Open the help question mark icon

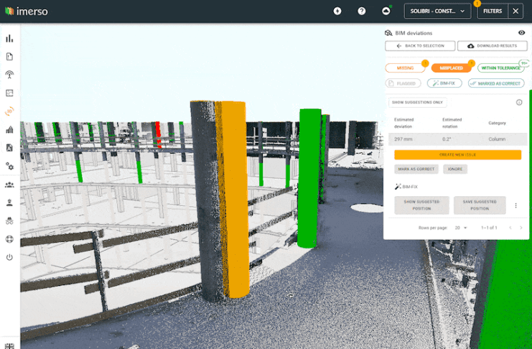coord(362,11)
